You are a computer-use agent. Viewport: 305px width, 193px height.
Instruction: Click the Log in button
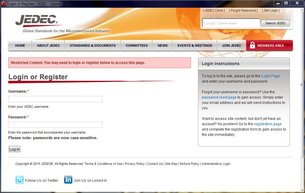click(15, 149)
